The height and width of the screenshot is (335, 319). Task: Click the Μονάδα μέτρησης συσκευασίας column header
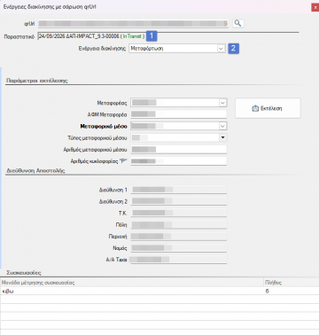[x=132, y=283]
